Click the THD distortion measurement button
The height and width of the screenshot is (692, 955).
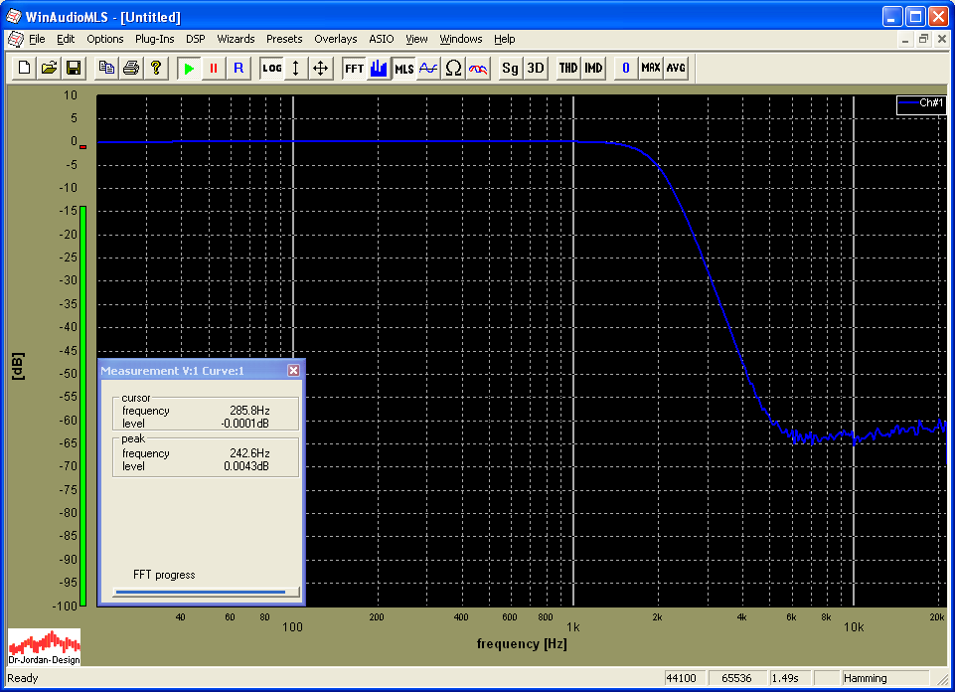[567, 68]
